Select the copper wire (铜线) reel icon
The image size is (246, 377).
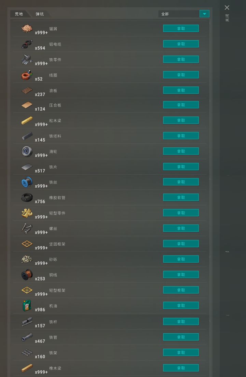point(27,275)
